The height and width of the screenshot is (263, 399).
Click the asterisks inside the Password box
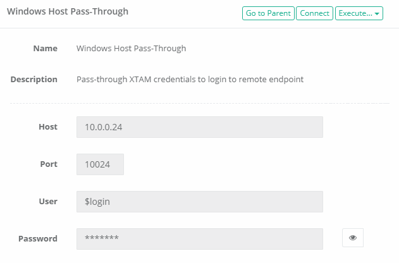[102, 239]
